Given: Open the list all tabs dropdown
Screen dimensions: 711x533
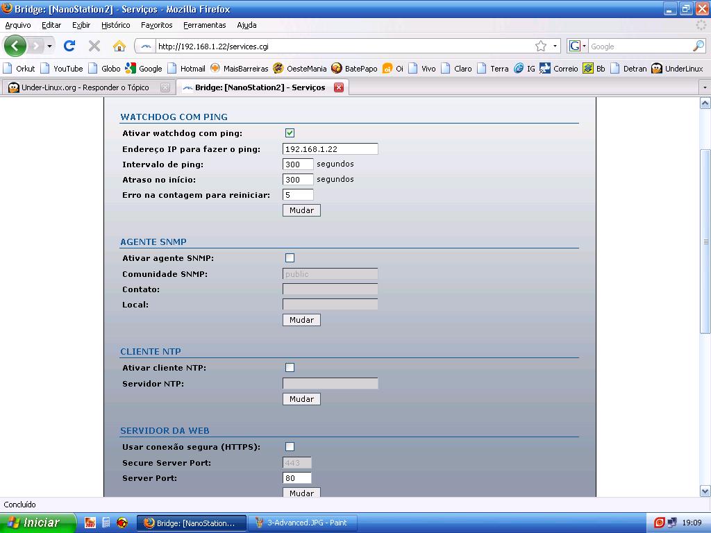Looking at the screenshot, I should click(705, 87).
